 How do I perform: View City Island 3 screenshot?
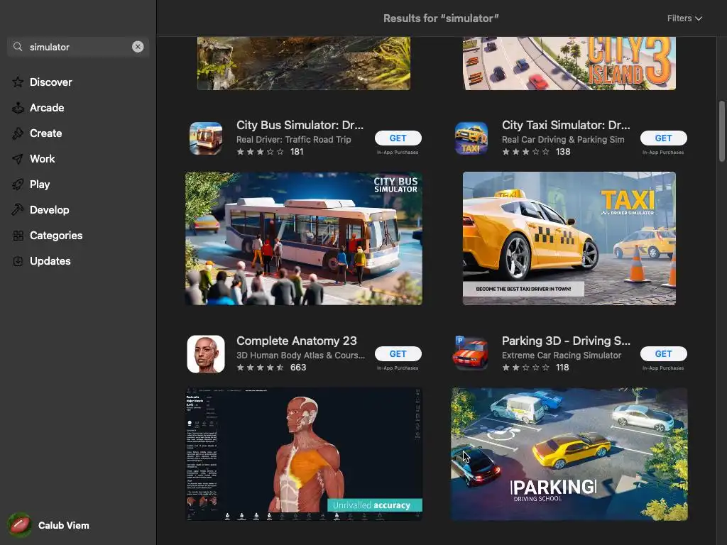569,63
